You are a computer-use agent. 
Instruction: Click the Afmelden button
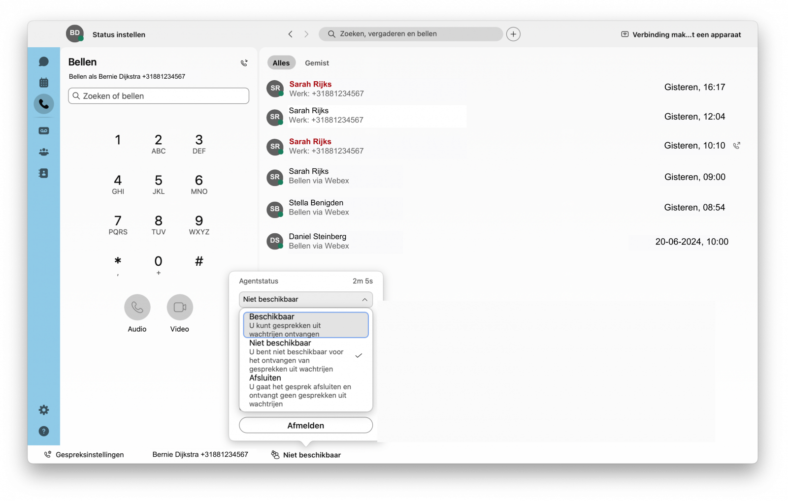[306, 425]
